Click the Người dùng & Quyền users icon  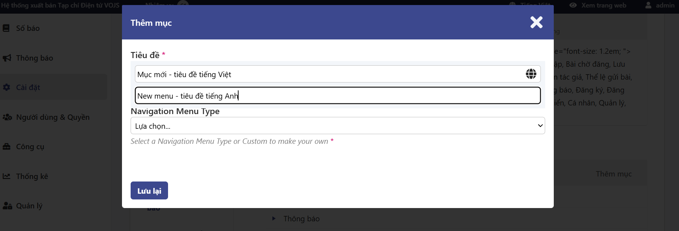pyautogui.click(x=7, y=117)
